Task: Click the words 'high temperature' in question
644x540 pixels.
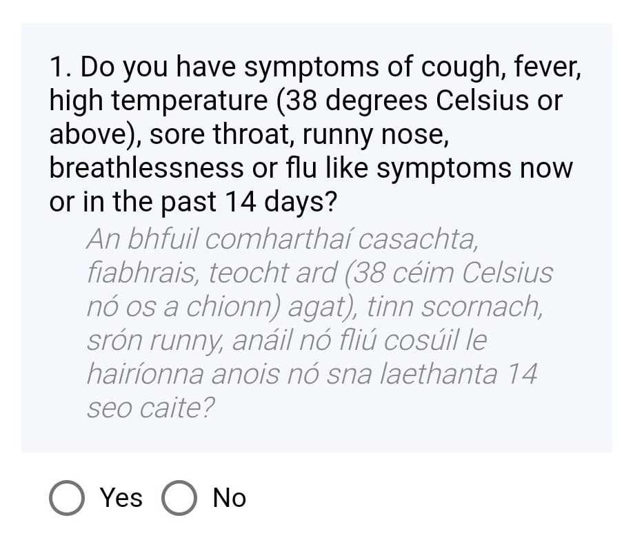Action: point(159,101)
